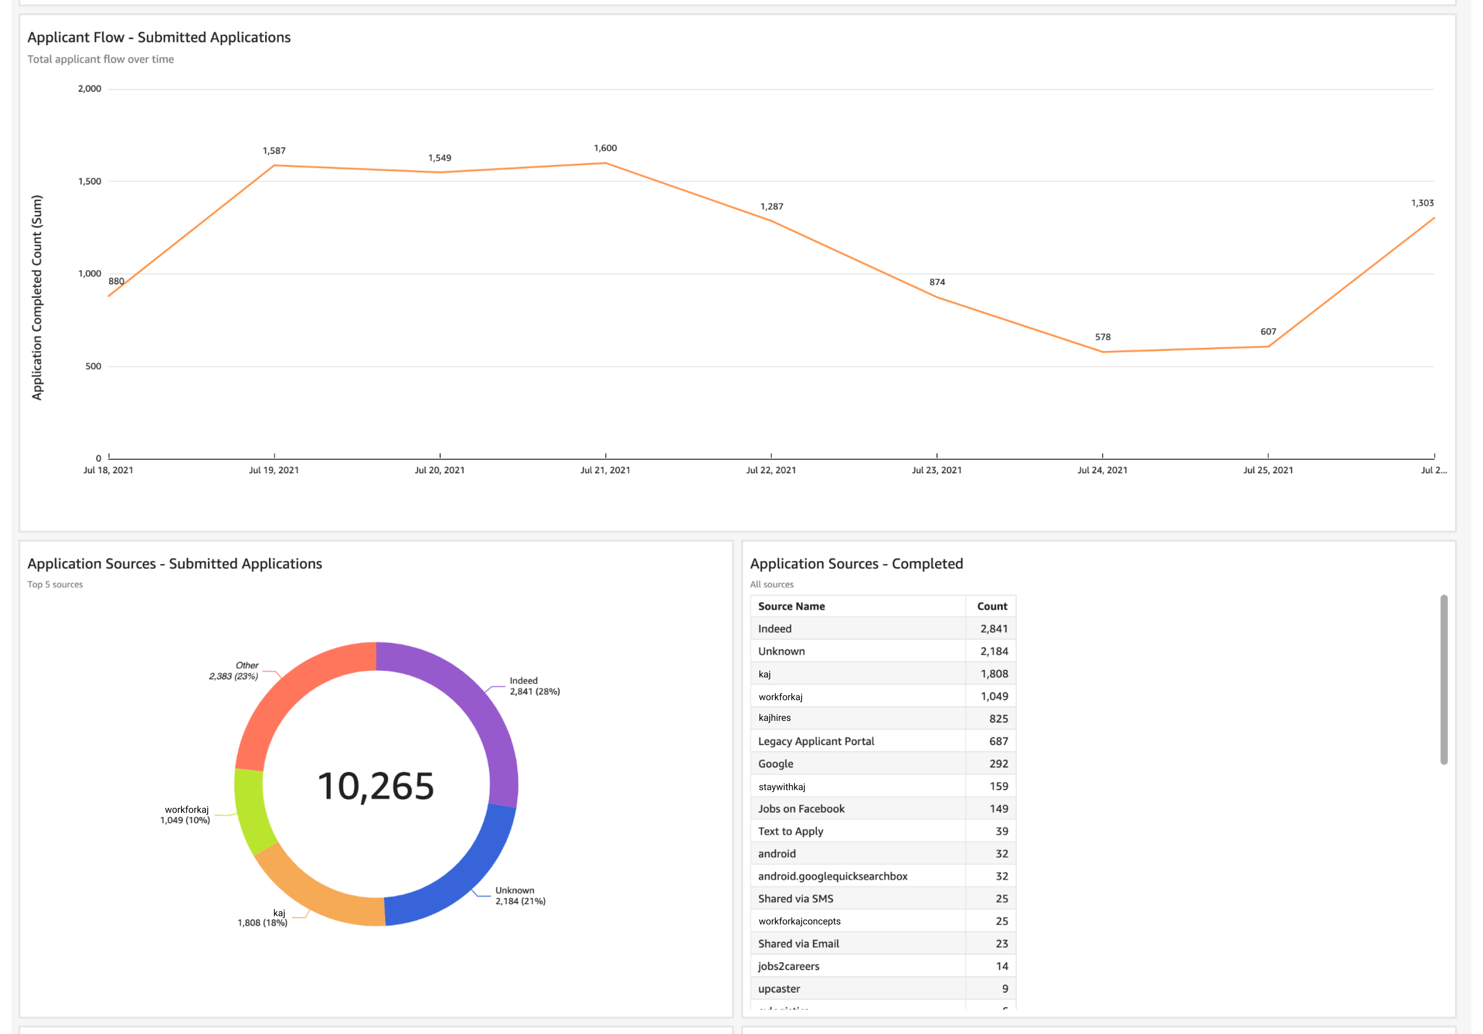Sort by the Source Name column header
1483x1034 pixels.
(x=791, y=606)
